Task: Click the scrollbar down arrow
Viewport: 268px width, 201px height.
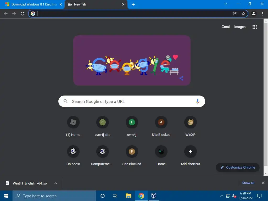Action: [266, 173]
